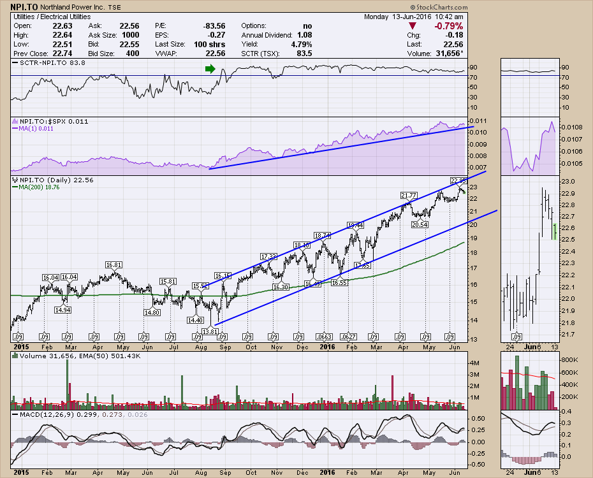Image resolution: width=593 pixels, height=478 pixels.
Task: Click the 16.30 low label near November
Action: pos(281,287)
